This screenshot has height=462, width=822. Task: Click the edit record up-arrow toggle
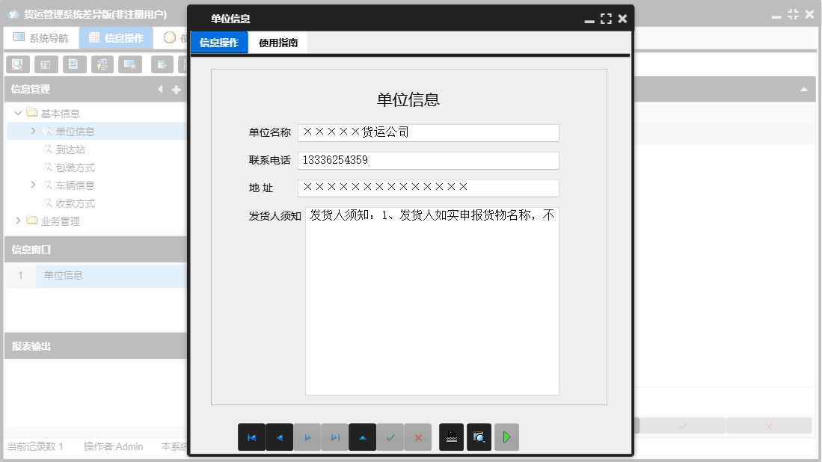coord(363,437)
